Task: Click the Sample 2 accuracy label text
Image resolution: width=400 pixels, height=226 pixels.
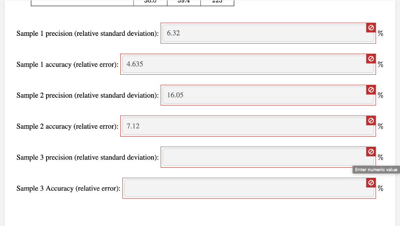Action: (x=67, y=126)
